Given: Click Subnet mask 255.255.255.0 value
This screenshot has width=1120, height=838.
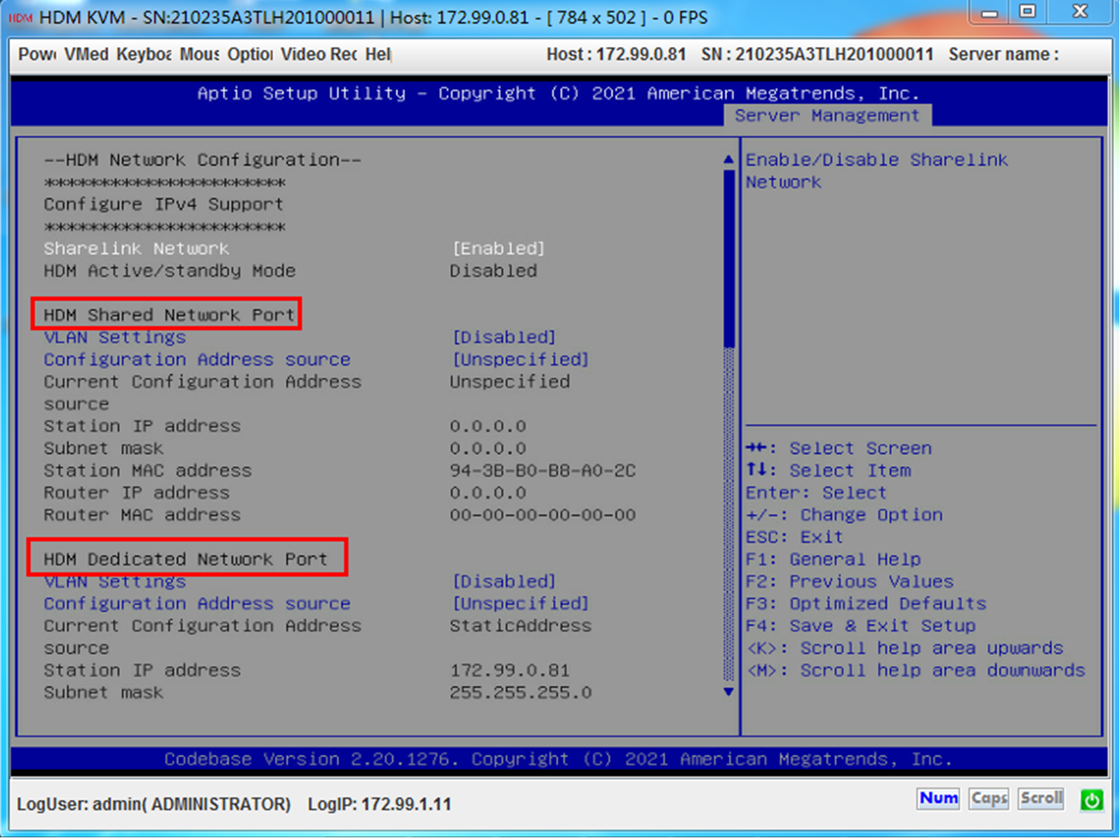Looking at the screenshot, I should point(521,693).
